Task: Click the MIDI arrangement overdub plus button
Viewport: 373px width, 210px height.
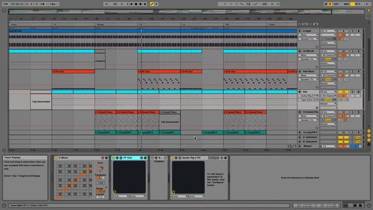Action: coord(145,4)
